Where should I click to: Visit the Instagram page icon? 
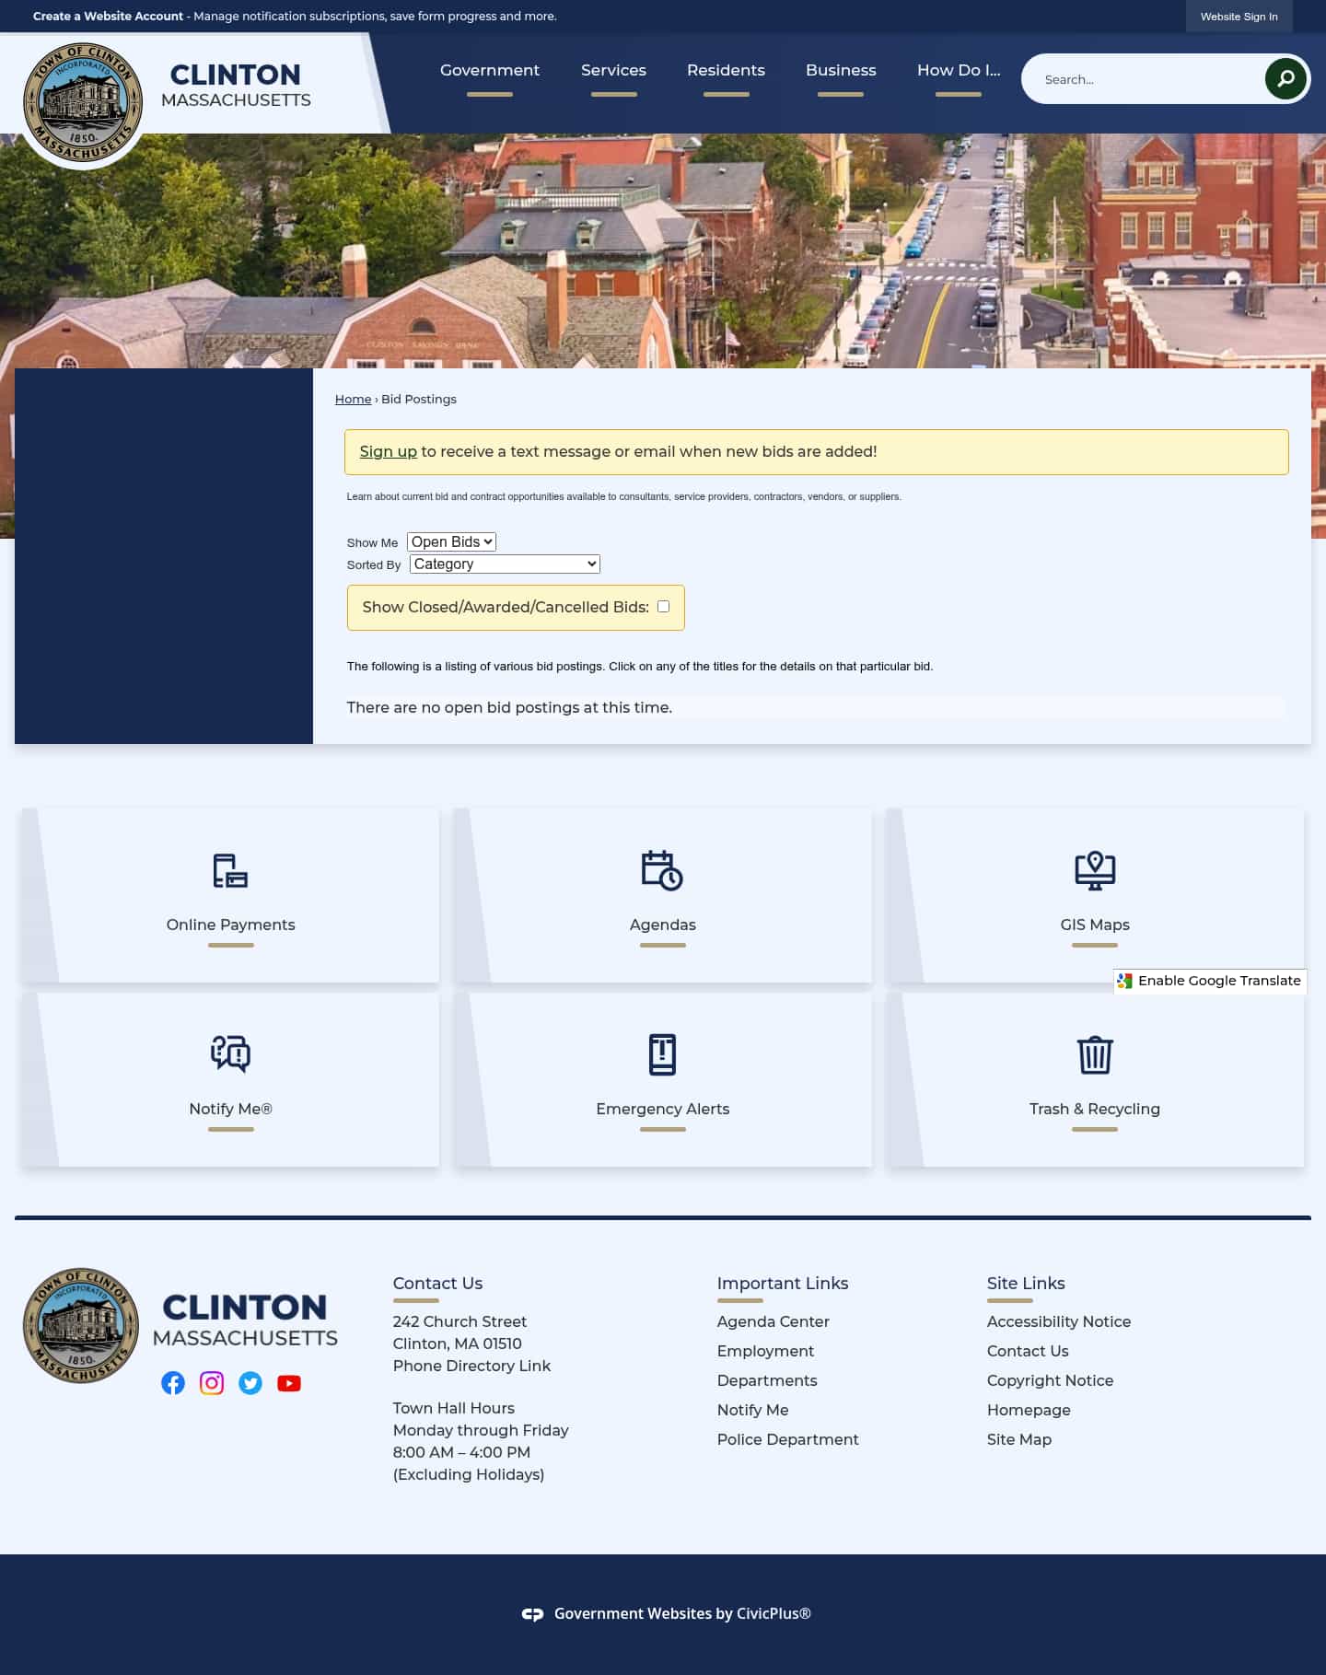pyautogui.click(x=212, y=1383)
